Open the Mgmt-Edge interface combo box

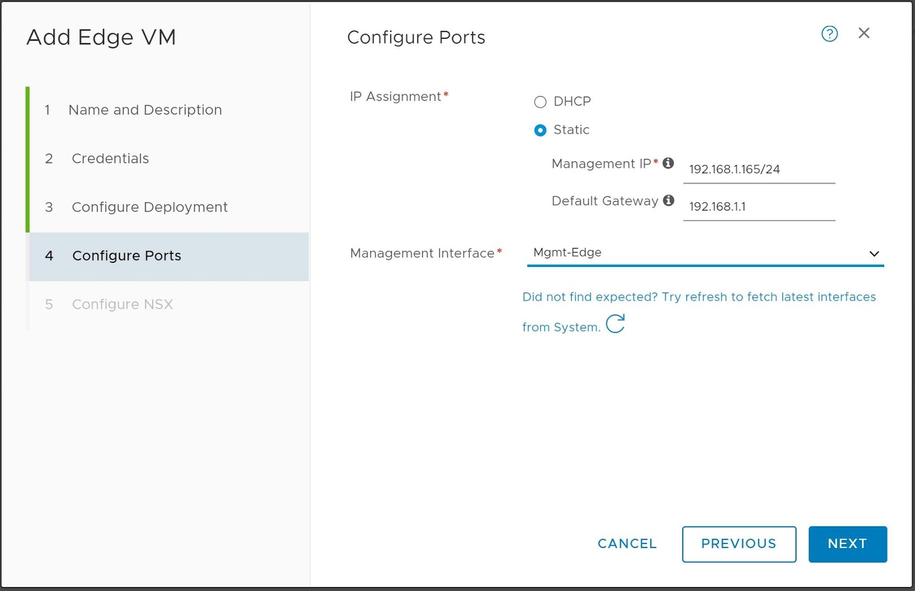point(686,253)
